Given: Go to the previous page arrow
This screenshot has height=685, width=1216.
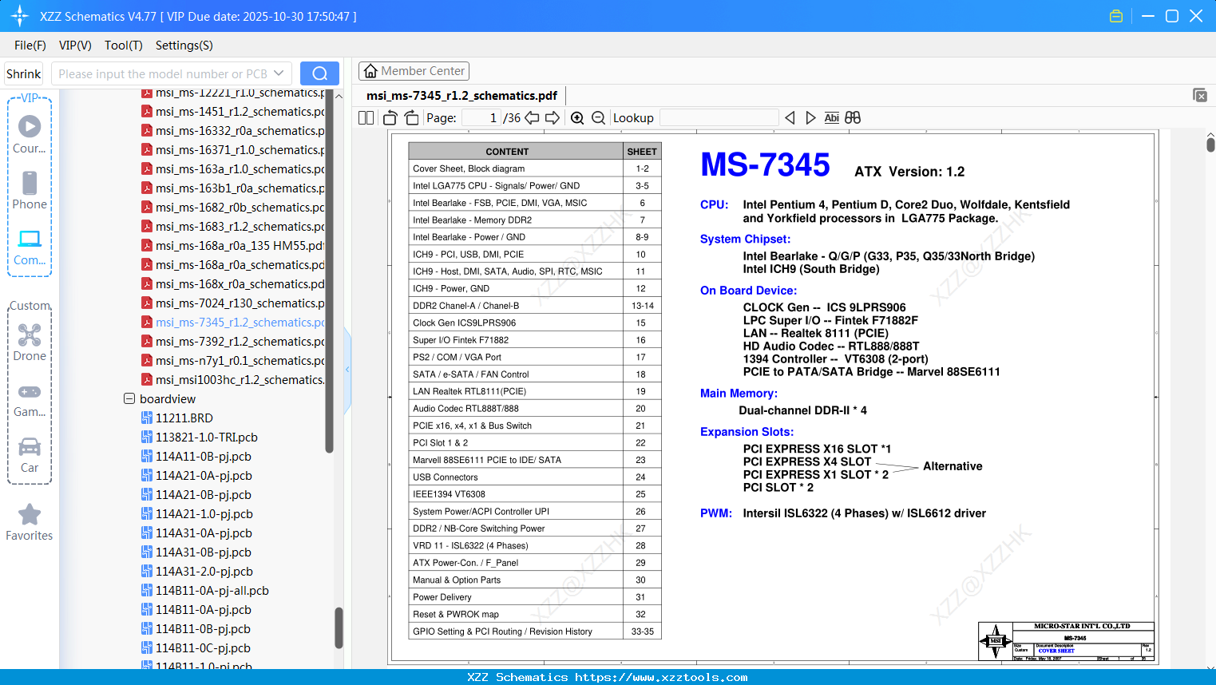Looking at the screenshot, I should [x=532, y=118].
